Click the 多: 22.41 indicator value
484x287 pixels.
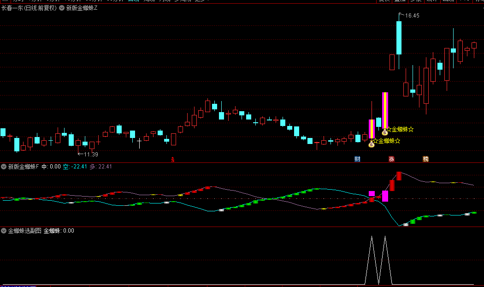pos(100,167)
